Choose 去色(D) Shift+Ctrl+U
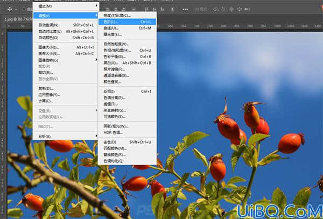This screenshot has width=323, height=219. [x=127, y=142]
